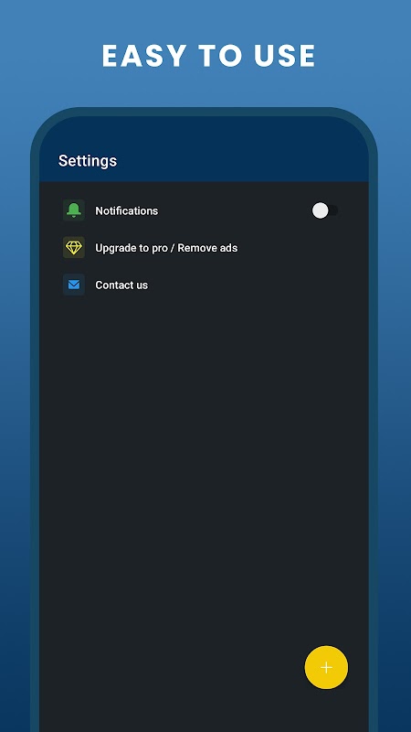The image size is (411, 732).
Task: Click the dark track of the Notifications toggle
Action: coord(333,210)
